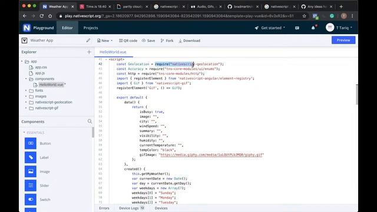Open a new browser tab

pos(341,6)
